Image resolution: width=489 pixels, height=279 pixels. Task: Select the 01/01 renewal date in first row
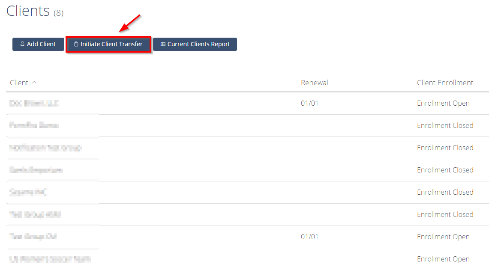(x=309, y=104)
